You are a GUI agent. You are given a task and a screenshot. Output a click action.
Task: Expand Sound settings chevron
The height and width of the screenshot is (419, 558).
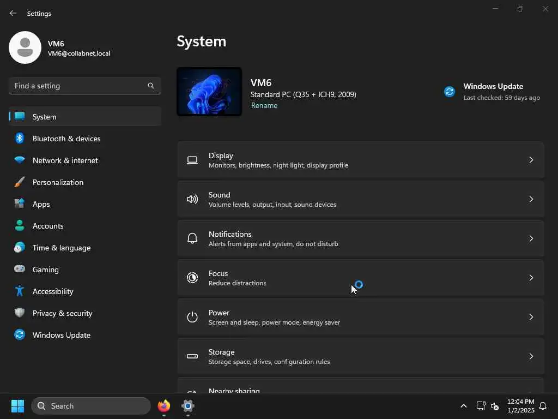coord(531,199)
